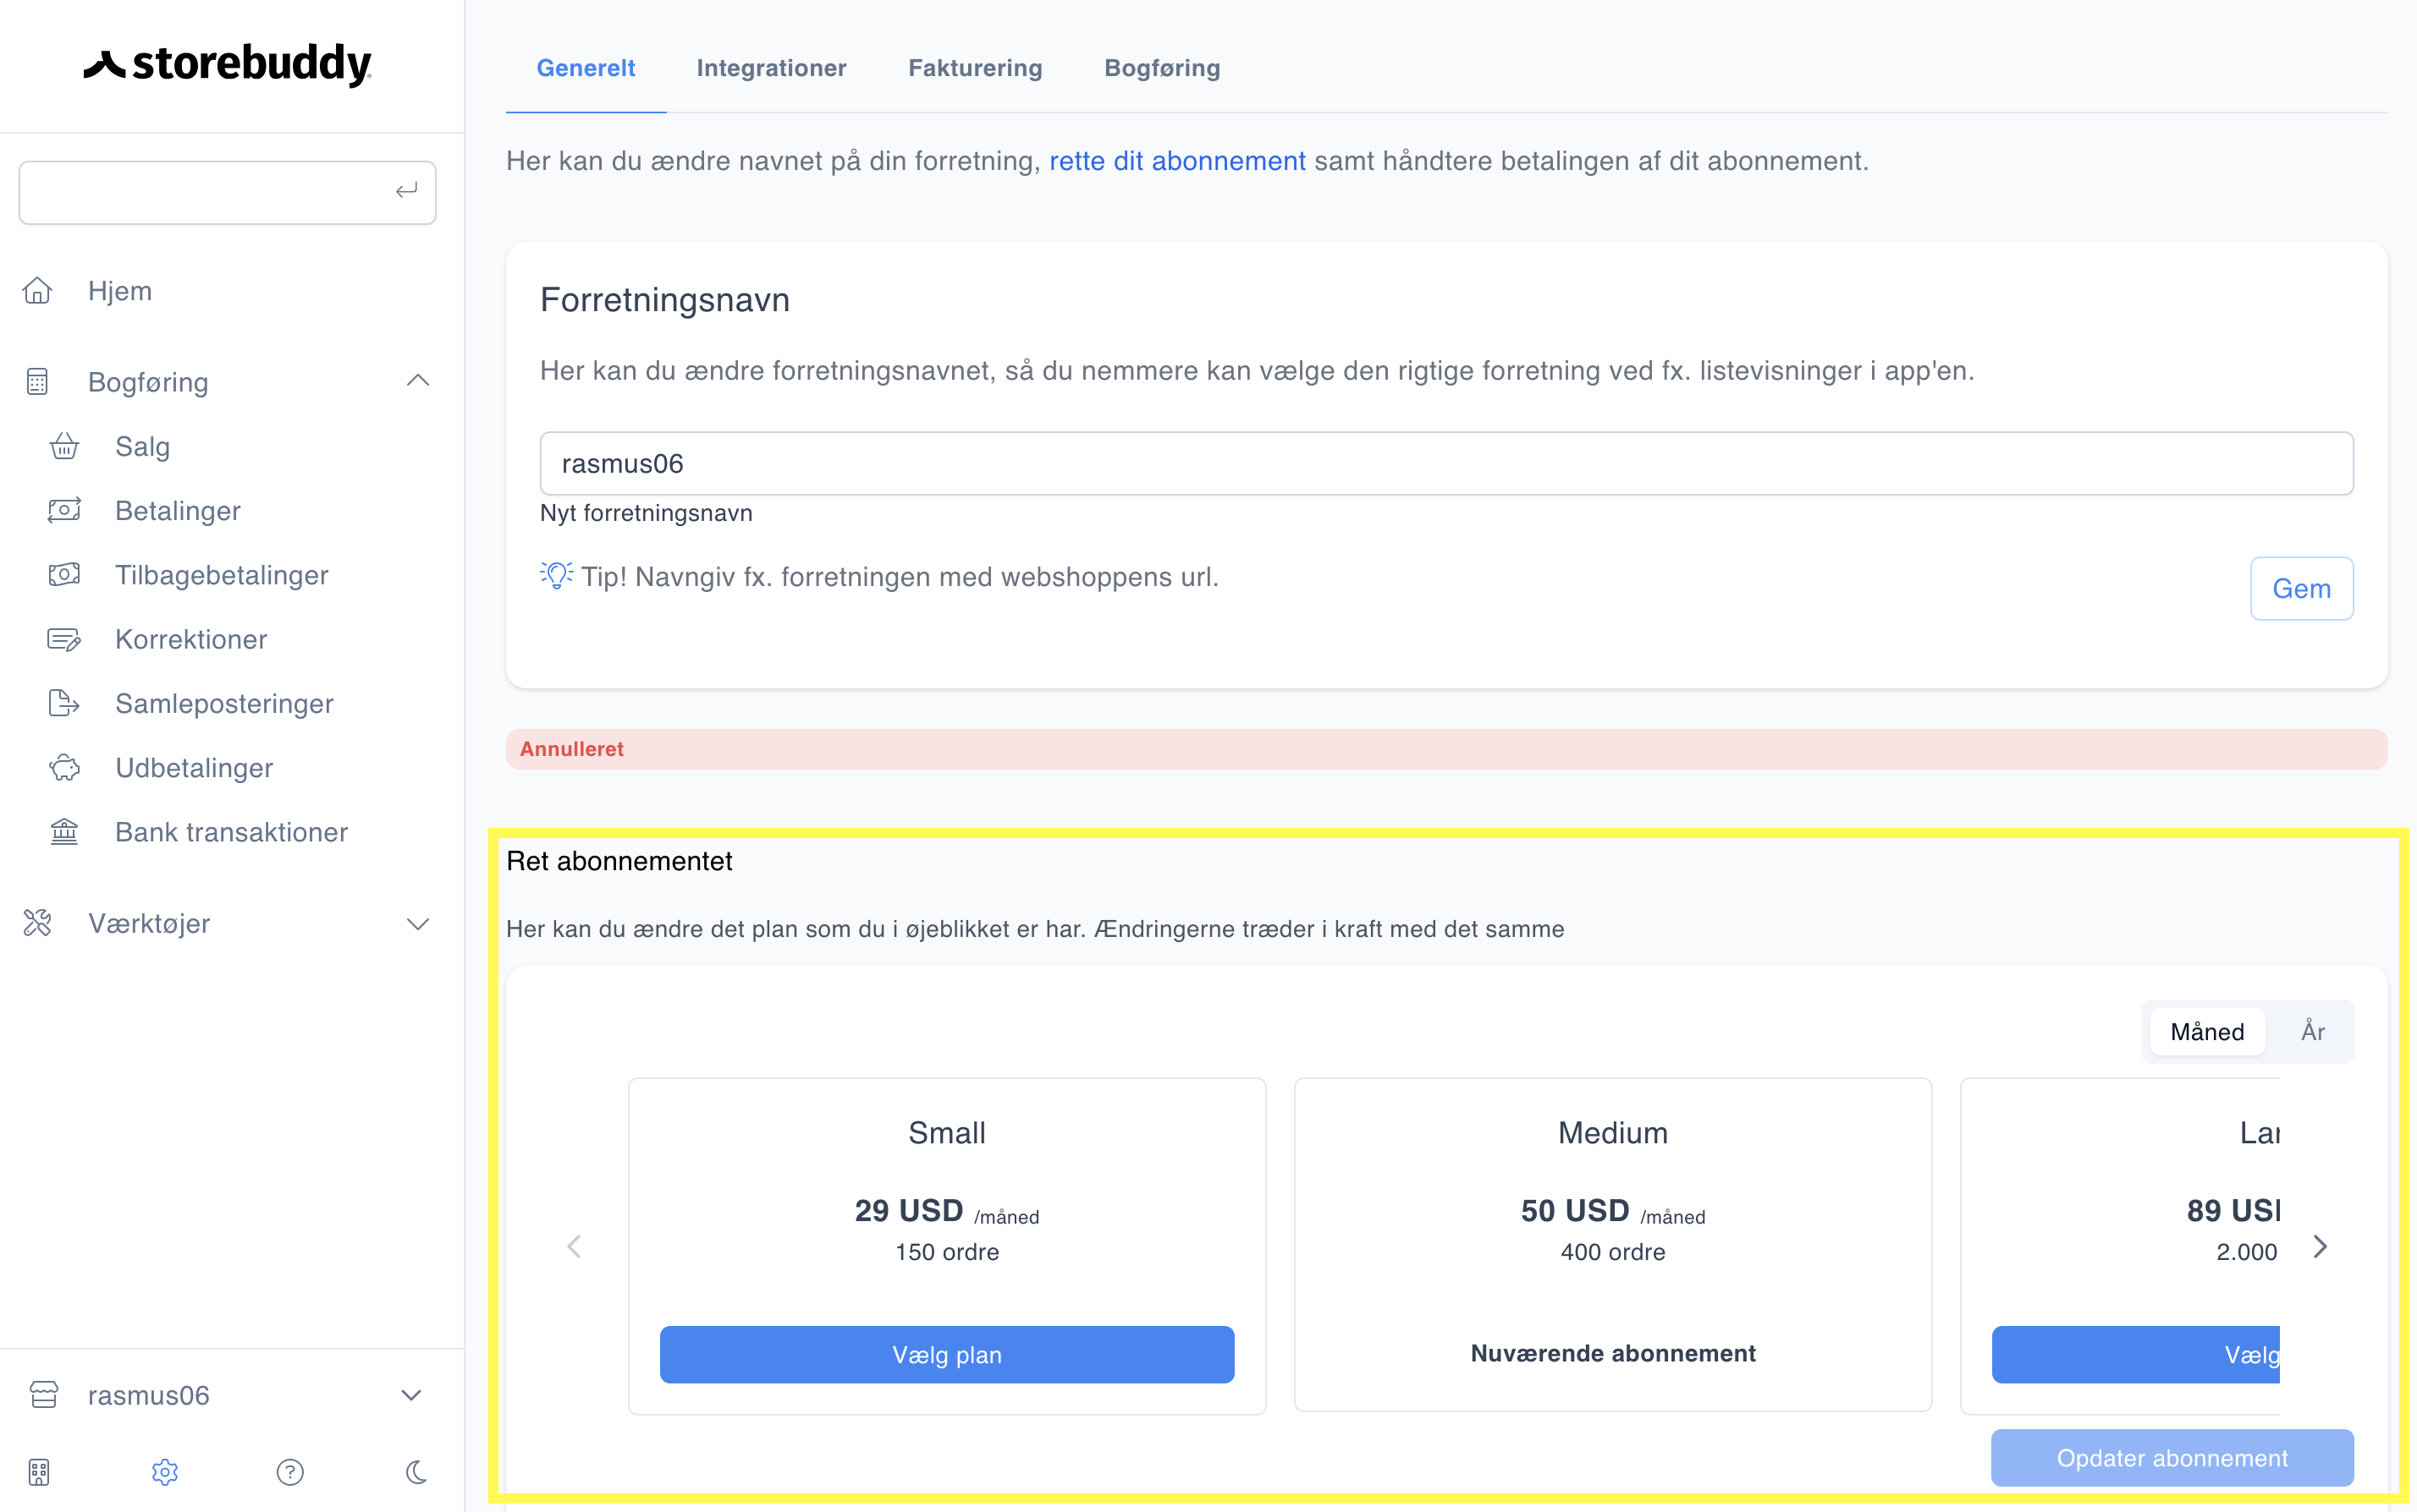Select År billing period

click(x=2313, y=1031)
